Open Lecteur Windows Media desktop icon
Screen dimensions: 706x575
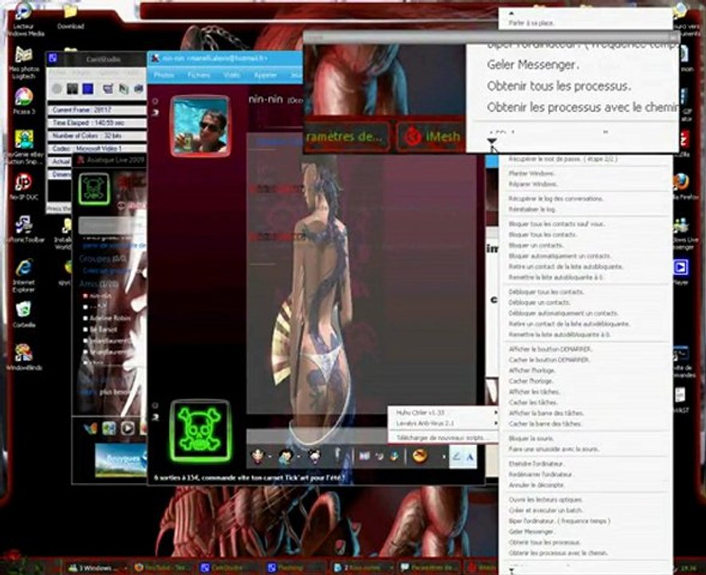pyautogui.click(x=23, y=20)
